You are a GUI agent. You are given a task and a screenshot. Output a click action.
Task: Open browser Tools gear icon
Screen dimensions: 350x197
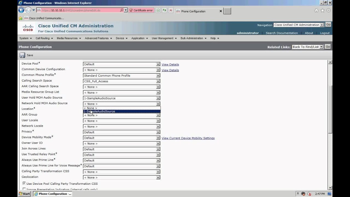[x=328, y=10]
